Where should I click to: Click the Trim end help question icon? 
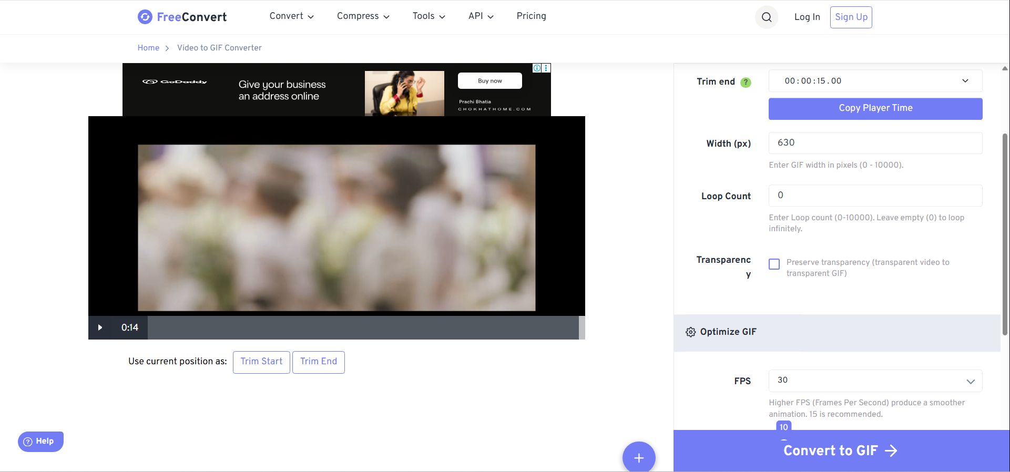[x=746, y=83]
